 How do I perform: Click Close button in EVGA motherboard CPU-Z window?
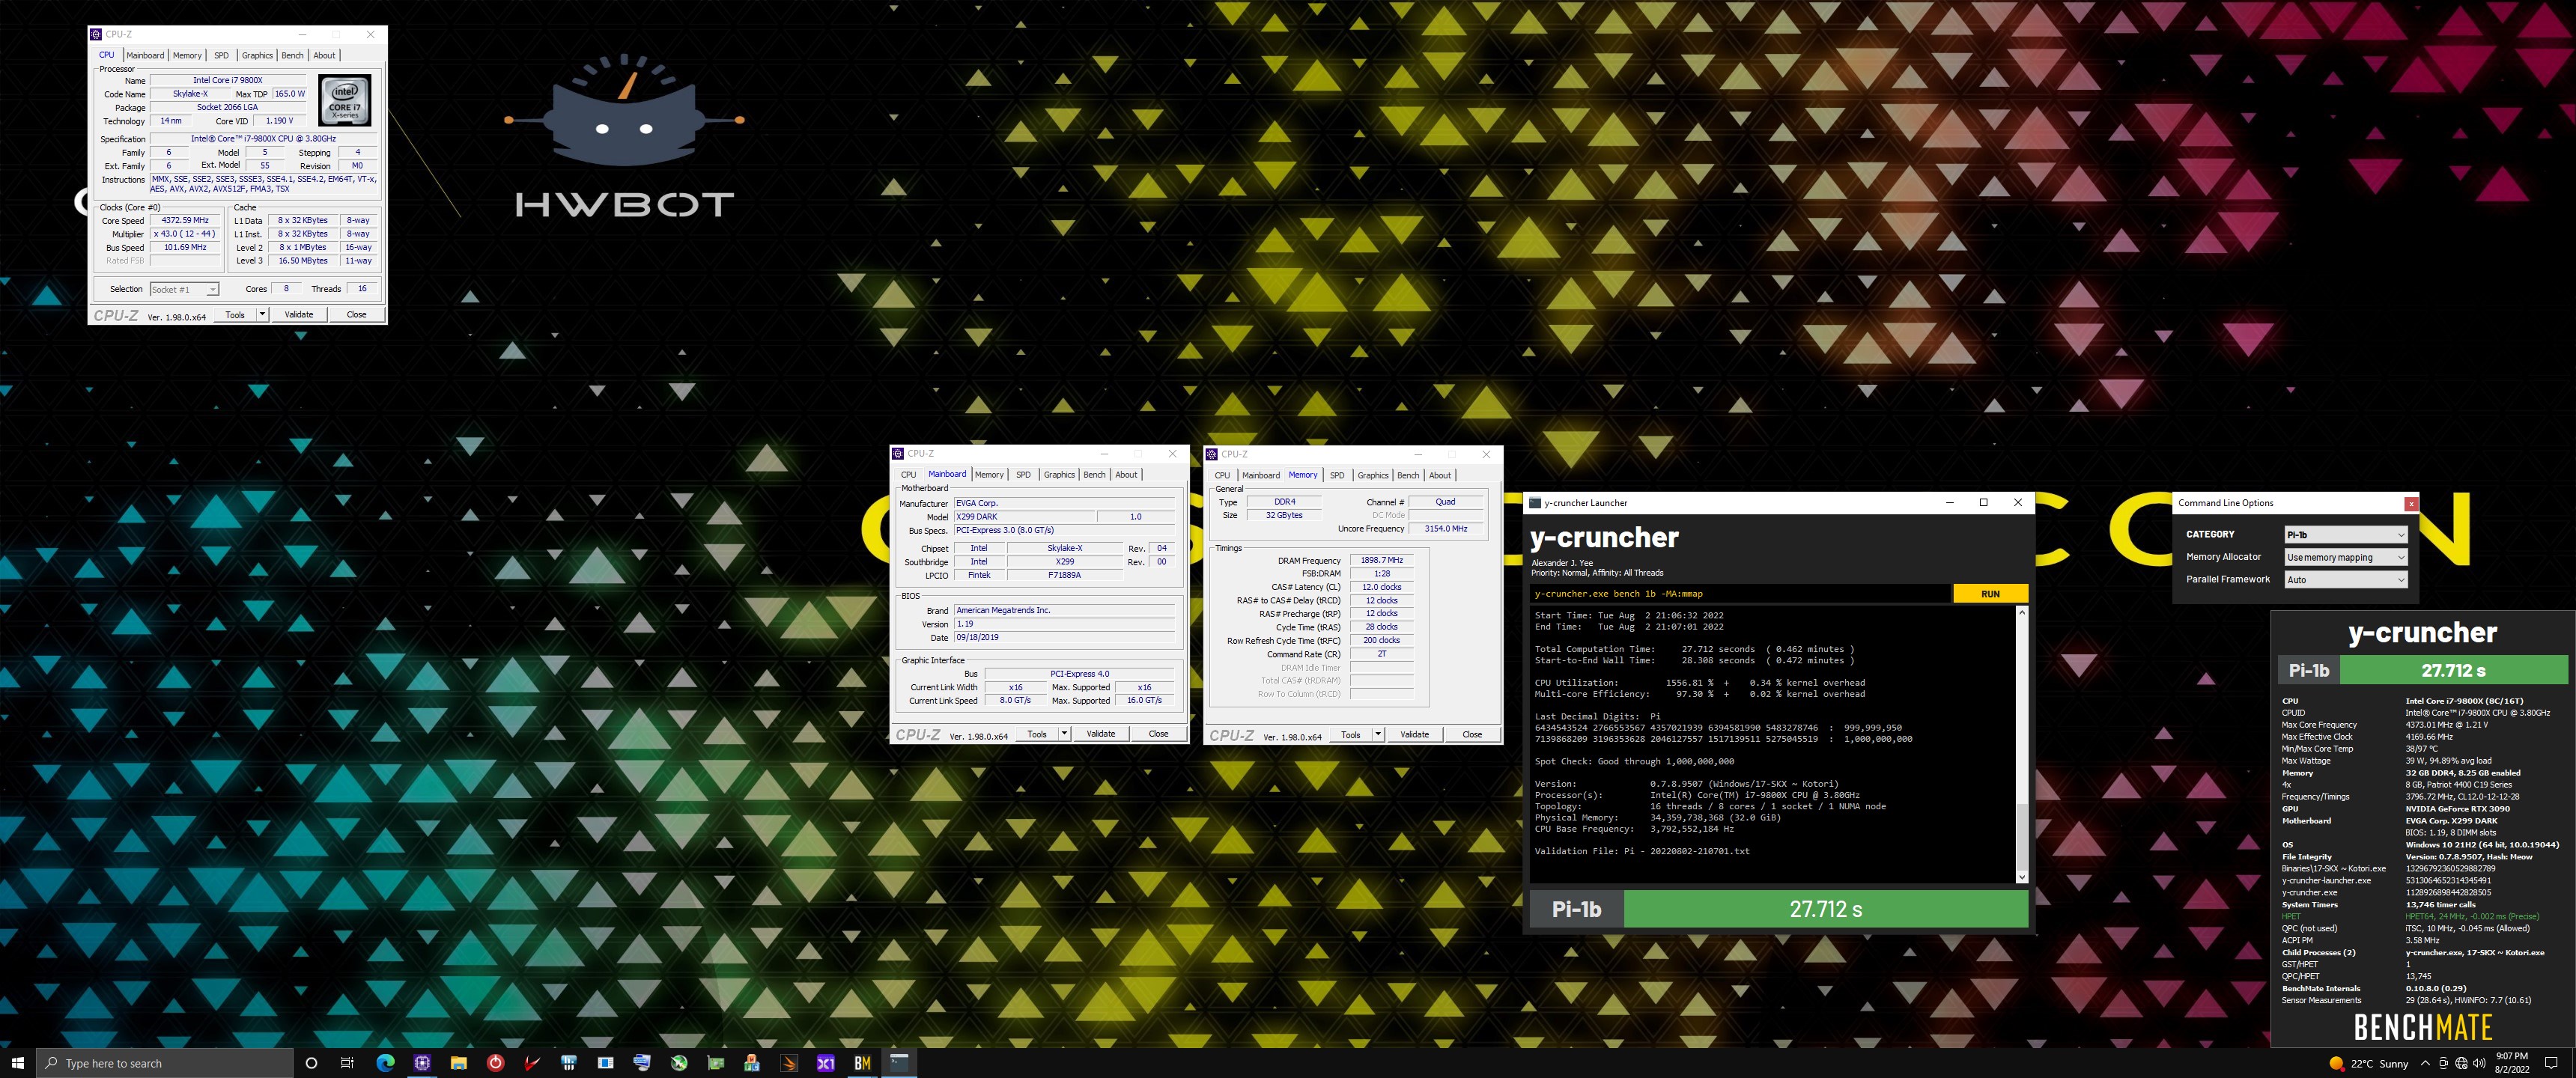[x=1158, y=734]
